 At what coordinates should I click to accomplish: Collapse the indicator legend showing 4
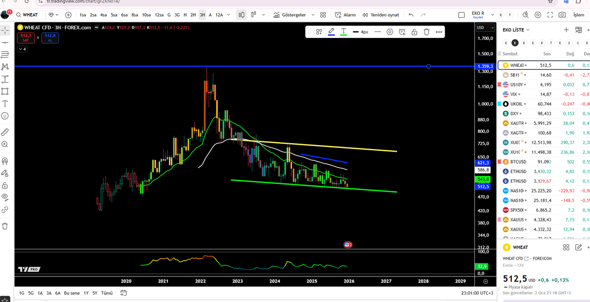click(x=22, y=49)
